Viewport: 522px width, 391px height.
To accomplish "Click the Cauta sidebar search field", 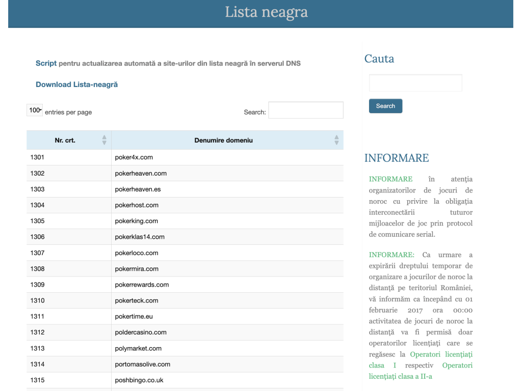I will click(415, 83).
